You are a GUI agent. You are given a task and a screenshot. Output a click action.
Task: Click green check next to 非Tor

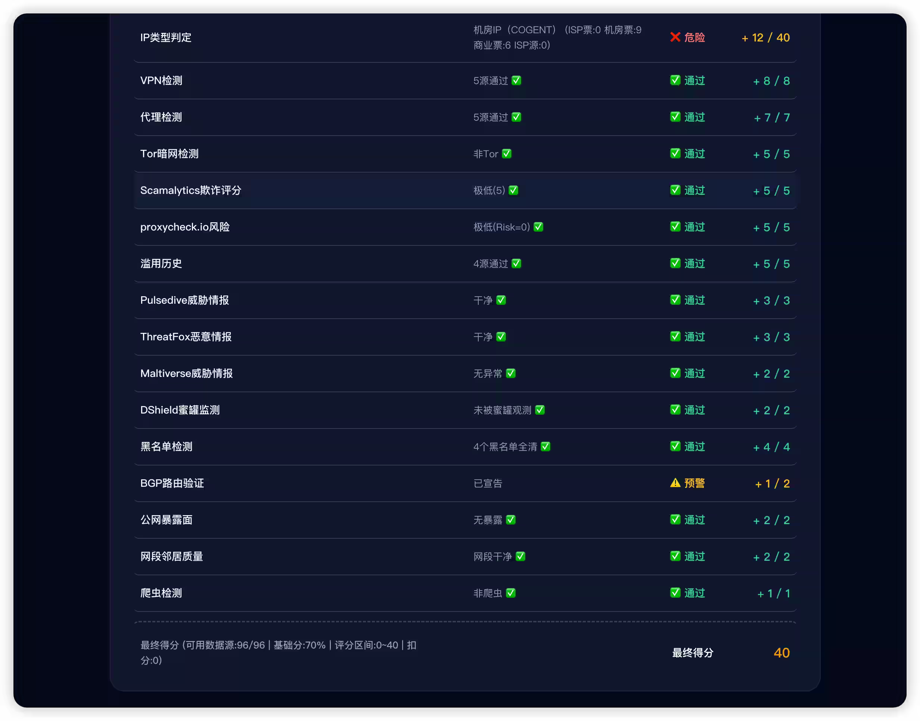(x=506, y=154)
